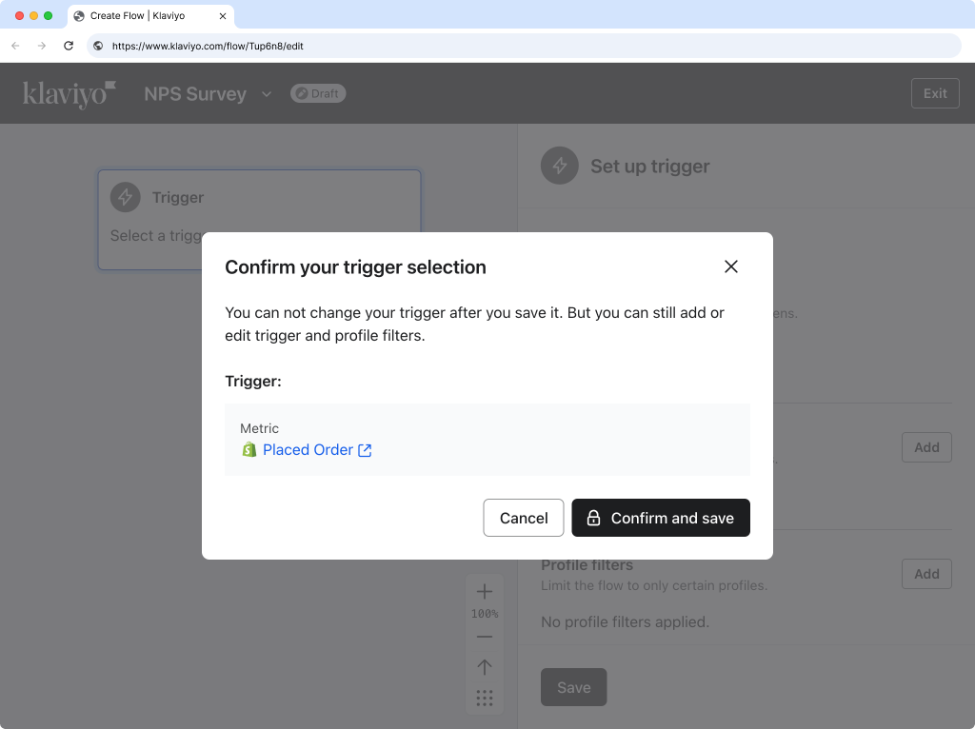Open the NPS Survey name dropdown chevron
The image size is (975, 729).
click(x=266, y=93)
